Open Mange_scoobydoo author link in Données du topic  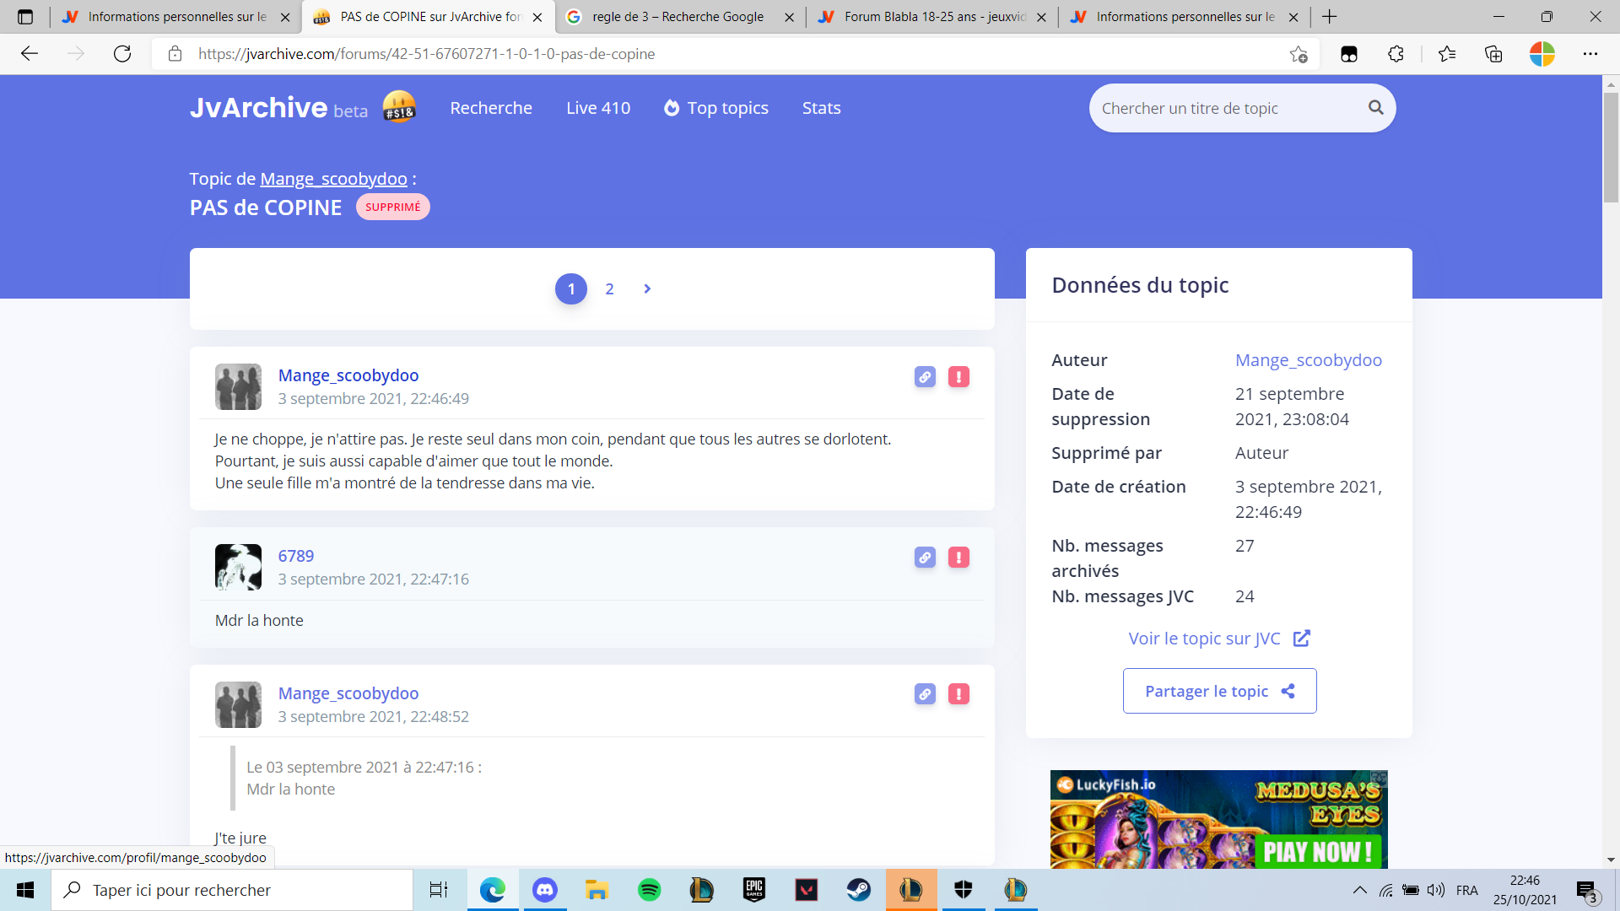coord(1308,360)
